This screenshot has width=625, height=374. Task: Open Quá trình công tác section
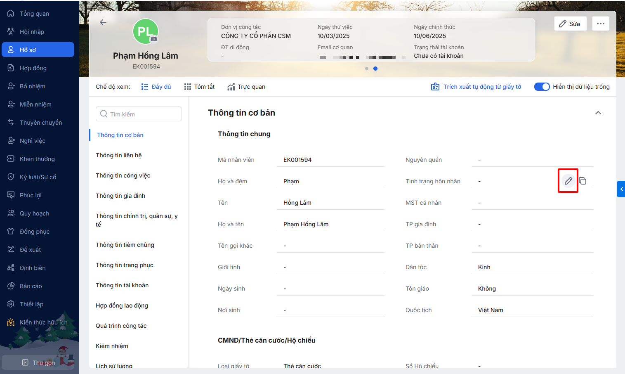tap(121, 326)
